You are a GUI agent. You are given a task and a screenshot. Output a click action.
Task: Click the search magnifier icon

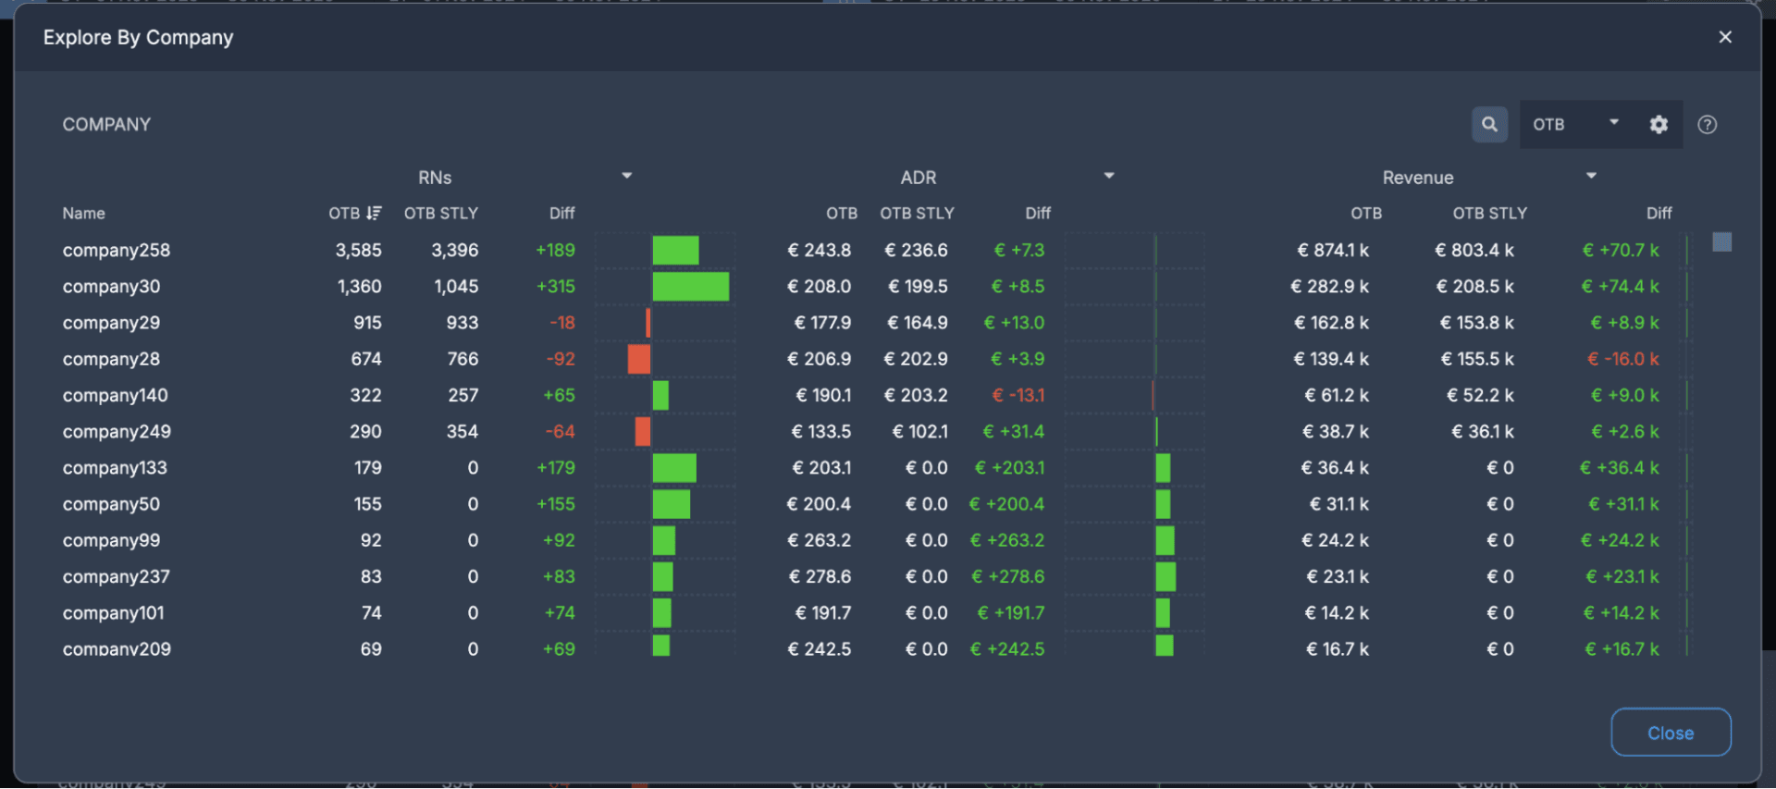click(x=1489, y=124)
